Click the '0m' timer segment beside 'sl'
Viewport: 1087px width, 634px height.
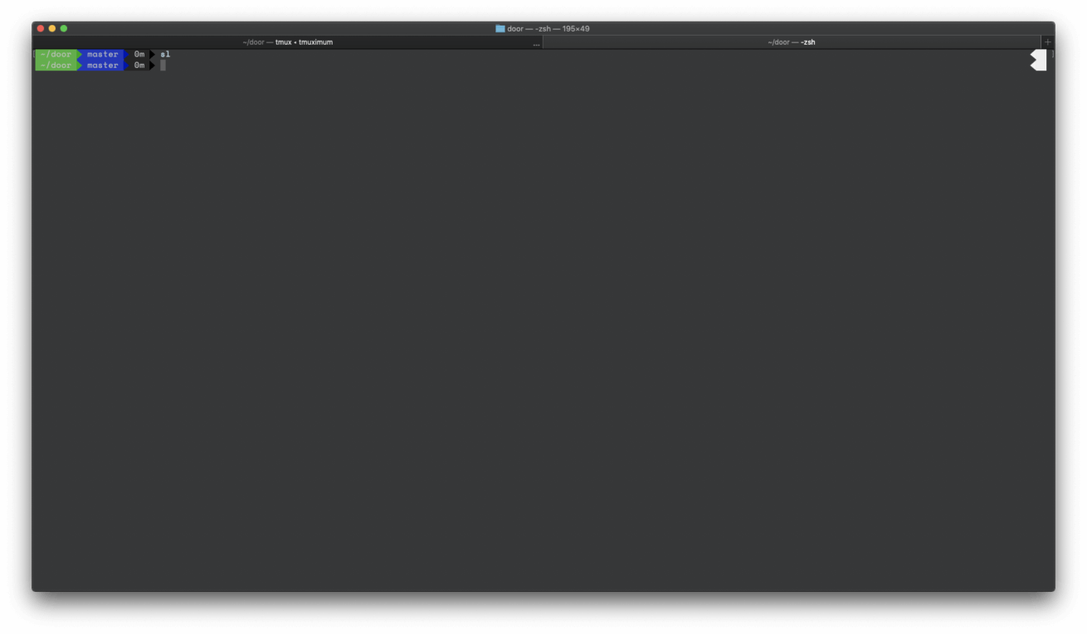click(139, 55)
